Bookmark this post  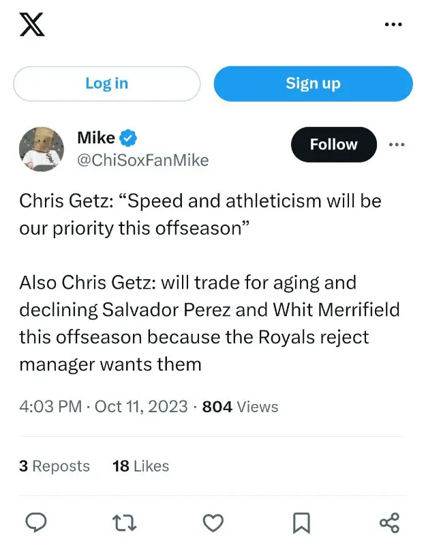click(x=301, y=523)
